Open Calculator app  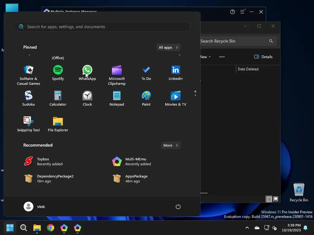58,99
